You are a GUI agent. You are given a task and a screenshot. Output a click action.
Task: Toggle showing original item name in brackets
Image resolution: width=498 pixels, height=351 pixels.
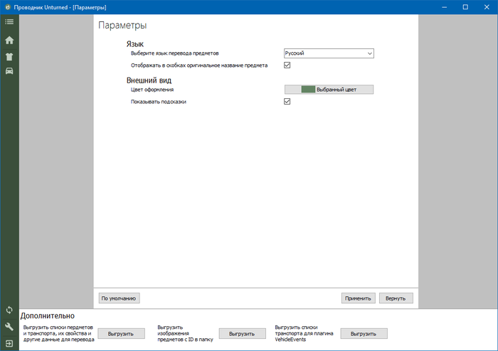(x=287, y=65)
